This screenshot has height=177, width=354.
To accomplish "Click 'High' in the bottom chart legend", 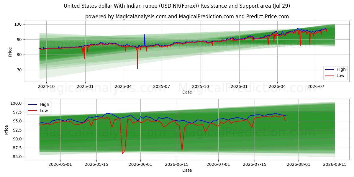I will pos(45,104).
